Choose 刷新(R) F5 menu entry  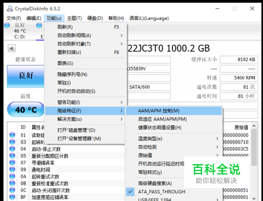(86, 27)
